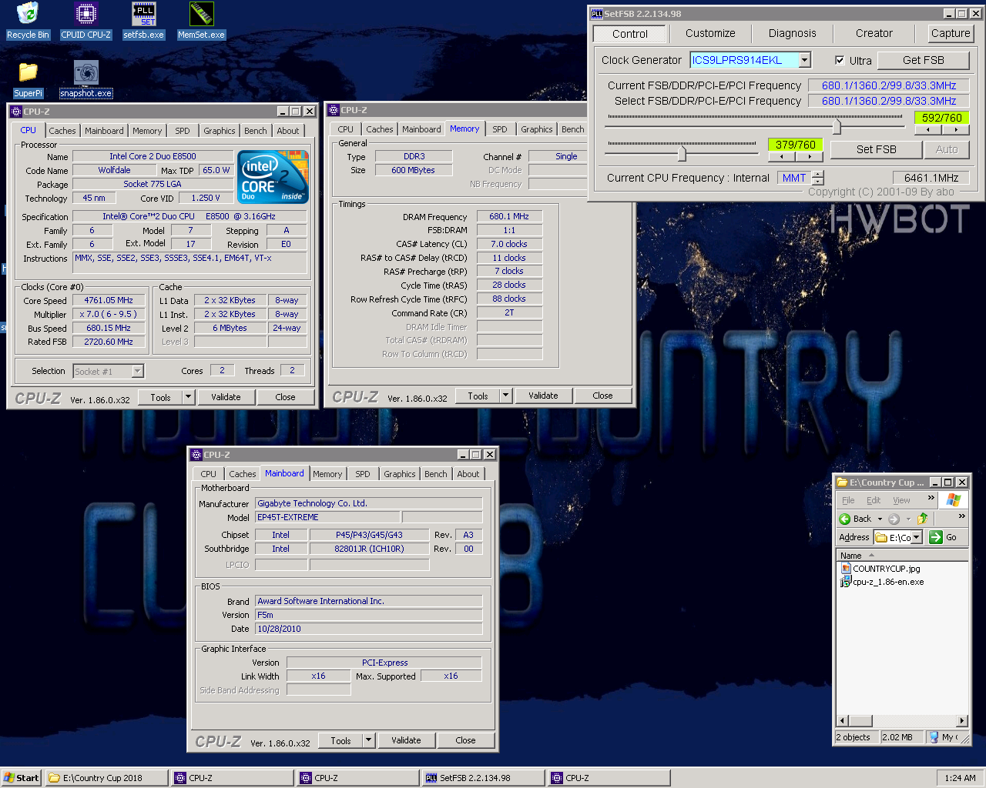Open the About tab in first CPU-Z window

click(288, 131)
